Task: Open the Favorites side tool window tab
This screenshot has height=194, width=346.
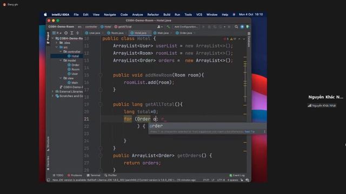Action: click(x=48, y=163)
